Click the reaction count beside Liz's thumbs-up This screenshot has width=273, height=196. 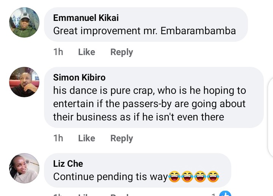point(214,194)
